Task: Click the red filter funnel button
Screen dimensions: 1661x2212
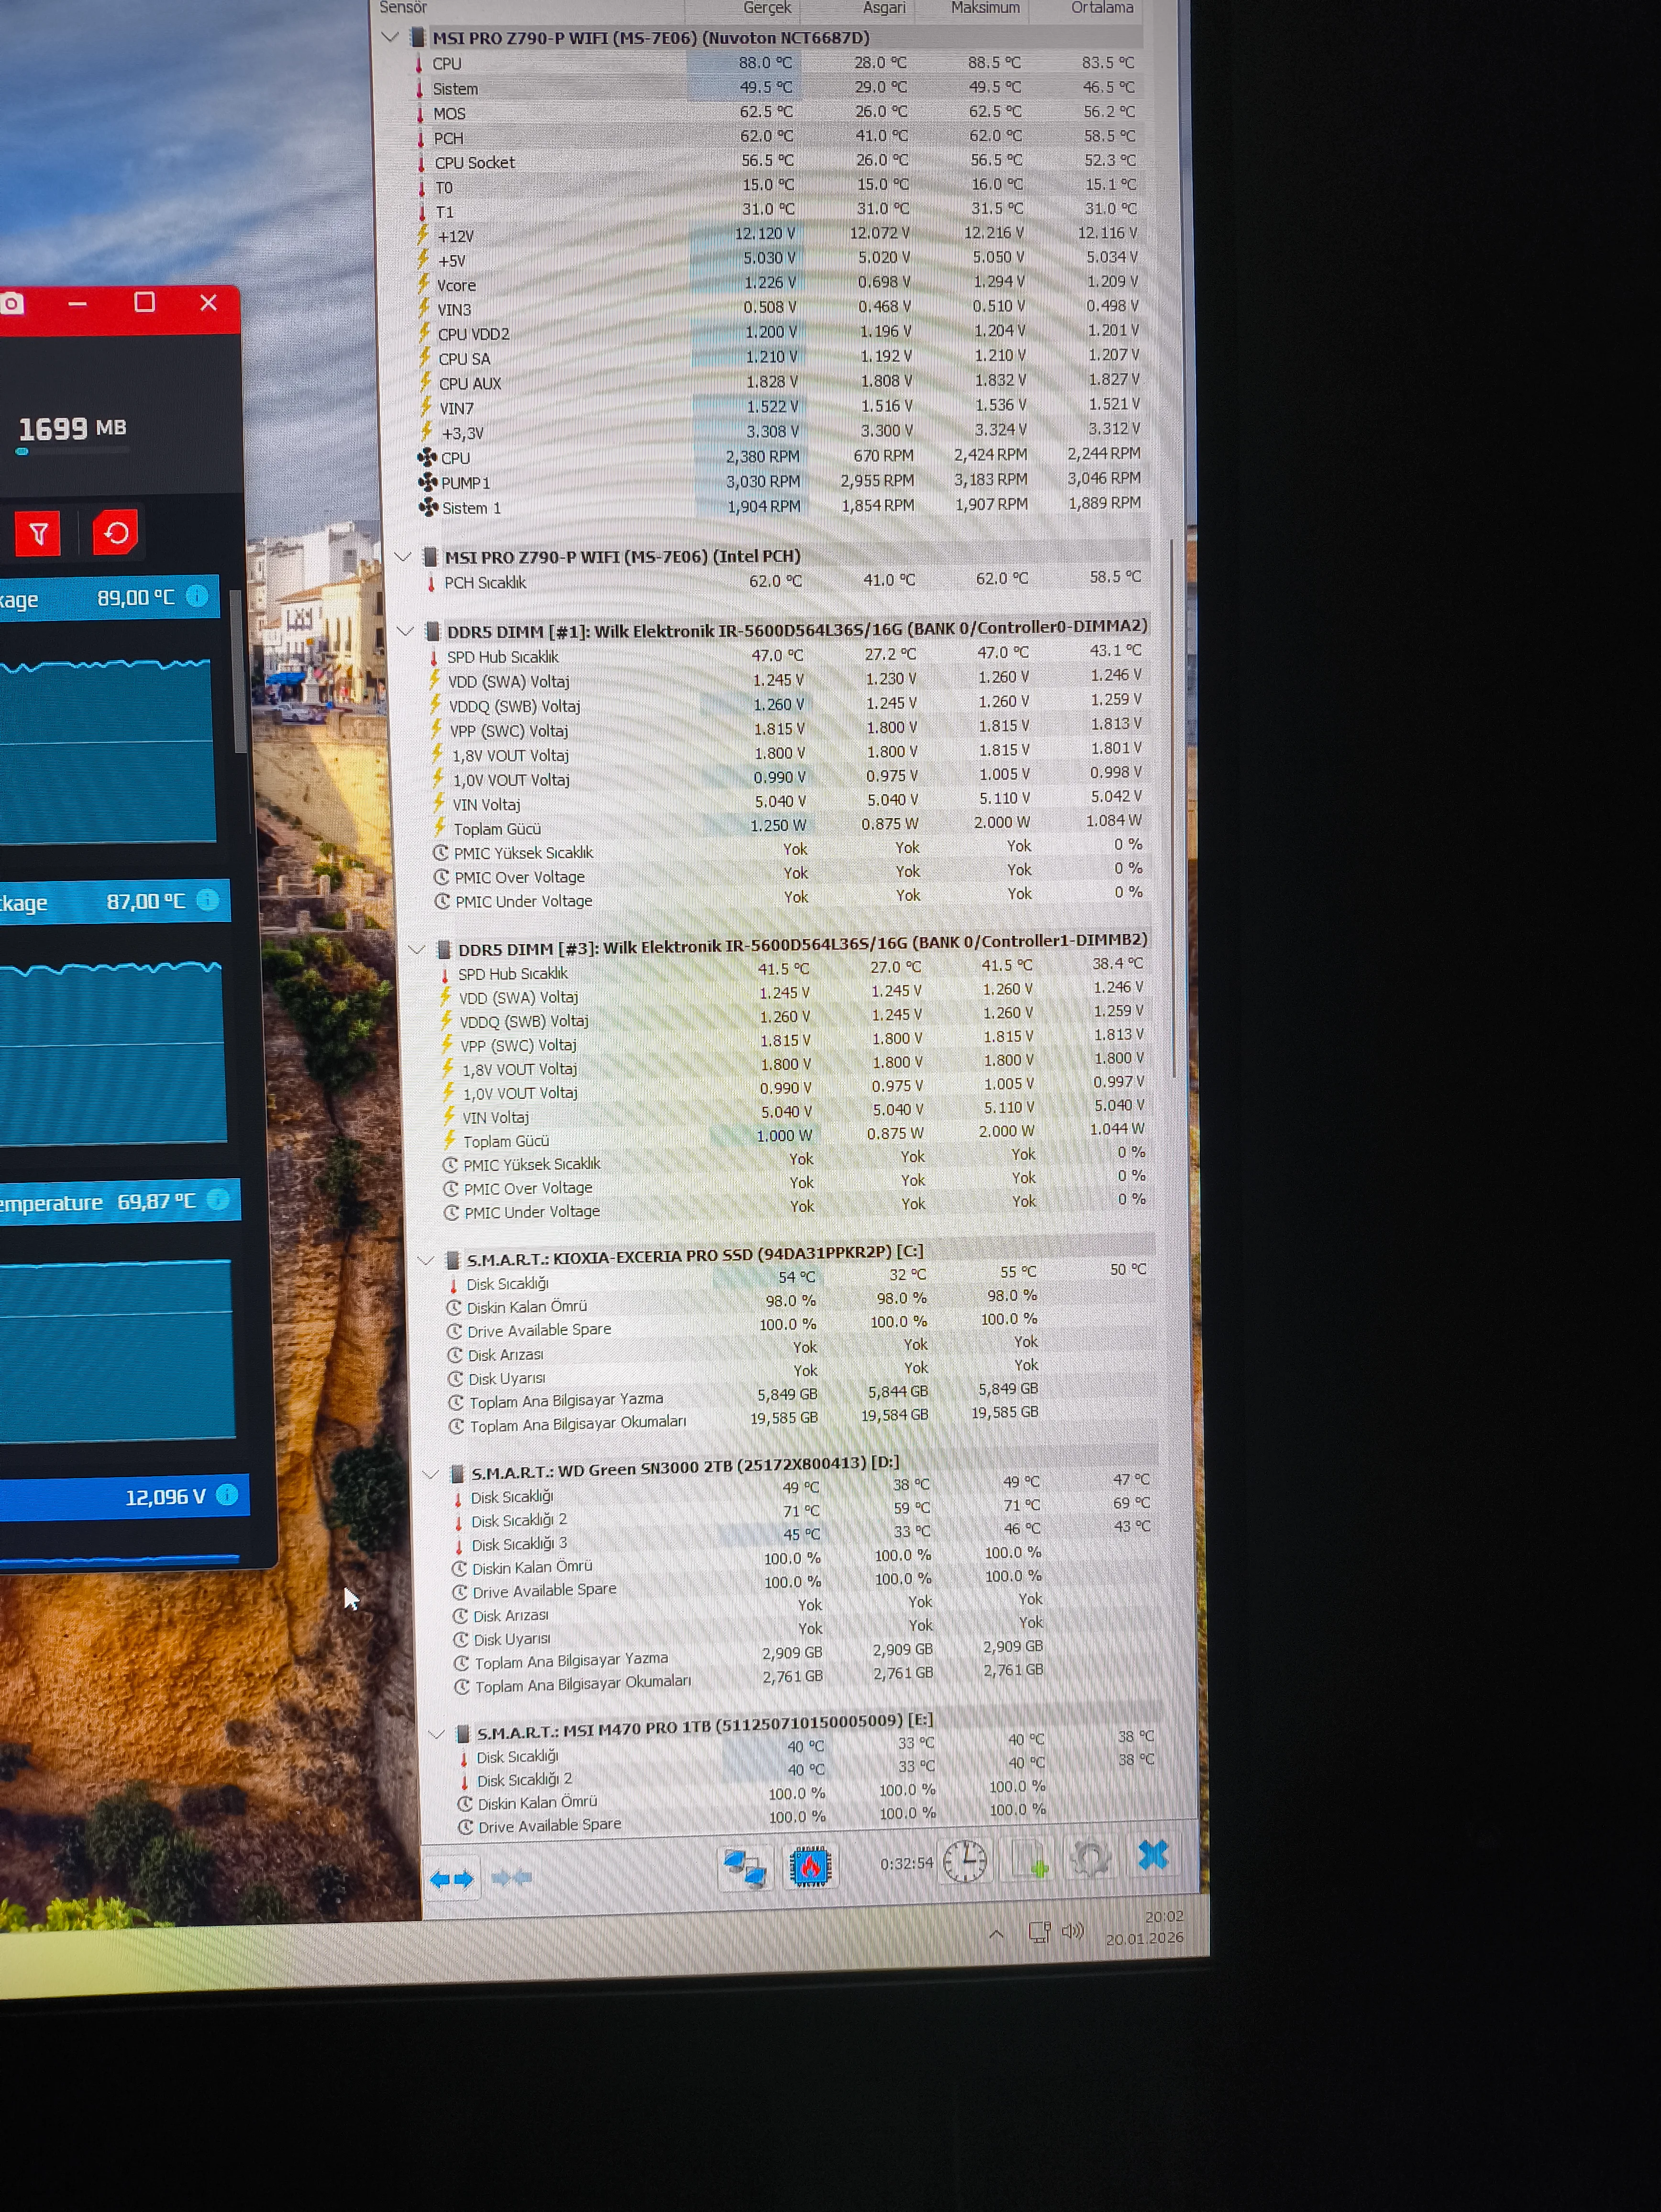Action: 38,533
